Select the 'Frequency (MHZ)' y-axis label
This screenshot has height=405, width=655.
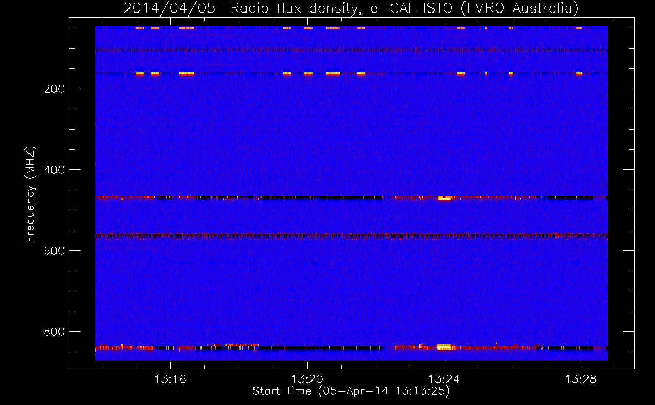[30, 194]
